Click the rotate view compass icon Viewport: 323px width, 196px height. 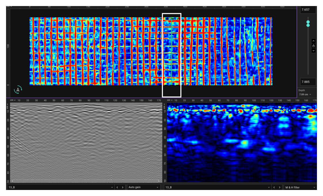pos(18,90)
